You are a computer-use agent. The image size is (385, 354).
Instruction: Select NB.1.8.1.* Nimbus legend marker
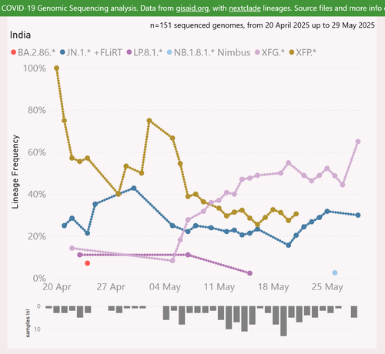[x=169, y=52]
